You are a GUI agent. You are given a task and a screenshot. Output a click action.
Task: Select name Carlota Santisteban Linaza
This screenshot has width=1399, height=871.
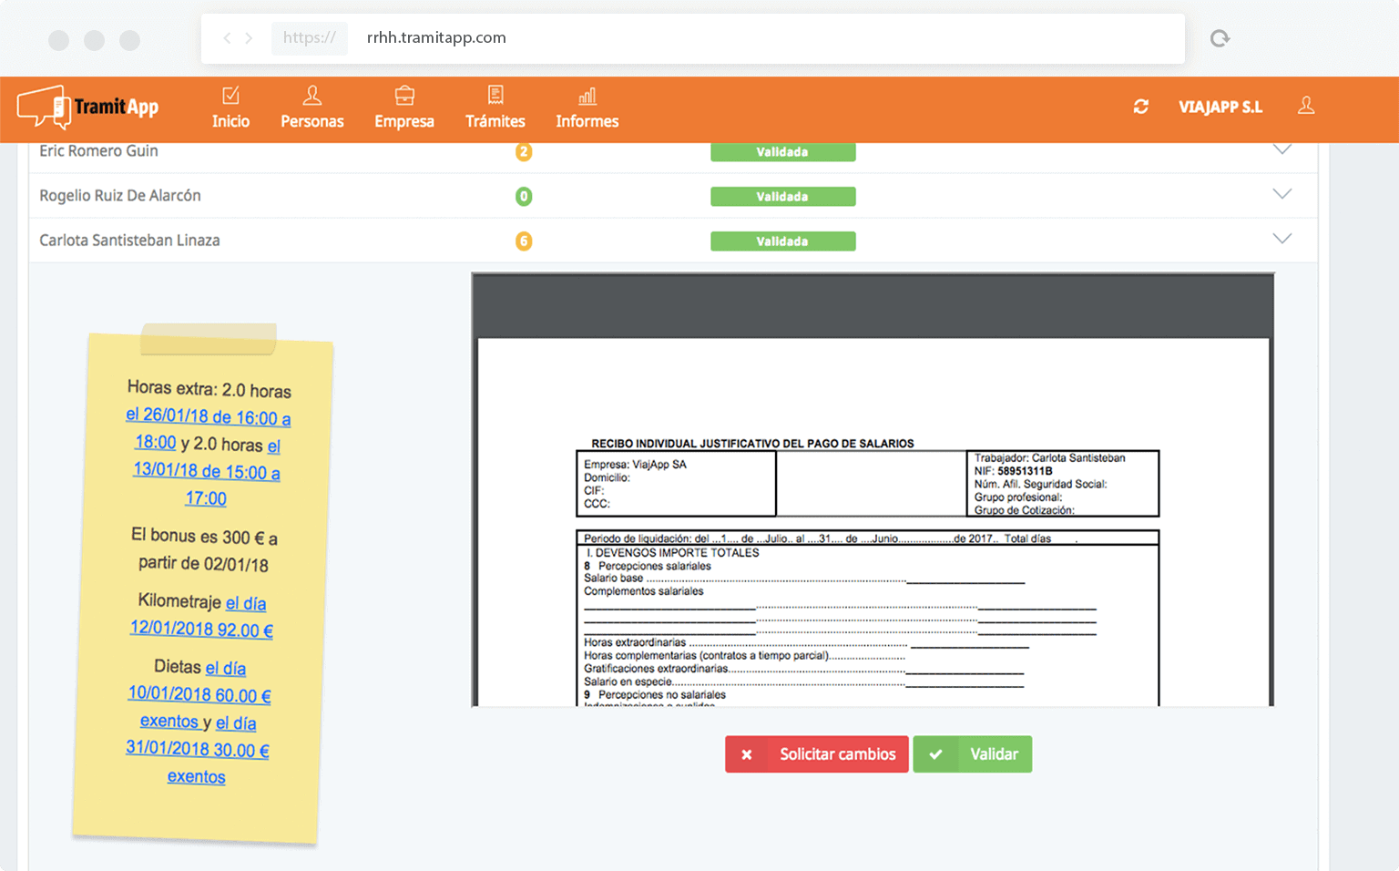pyautogui.click(x=129, y=241)
